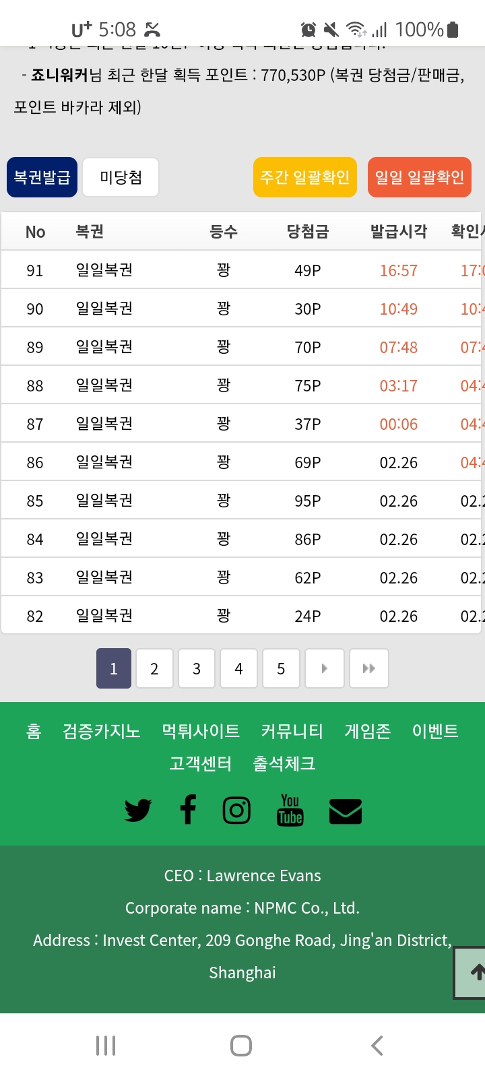Tap issue time 00:06 in row 87
Image resolution: width=485 pixels, height=1078 pixels.
coord(399,424)
